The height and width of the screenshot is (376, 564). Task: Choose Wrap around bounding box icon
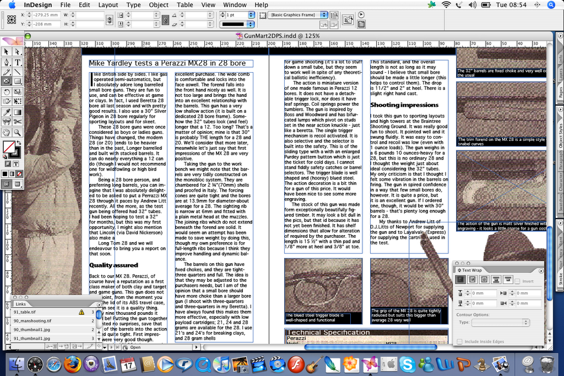coord(472,280)
